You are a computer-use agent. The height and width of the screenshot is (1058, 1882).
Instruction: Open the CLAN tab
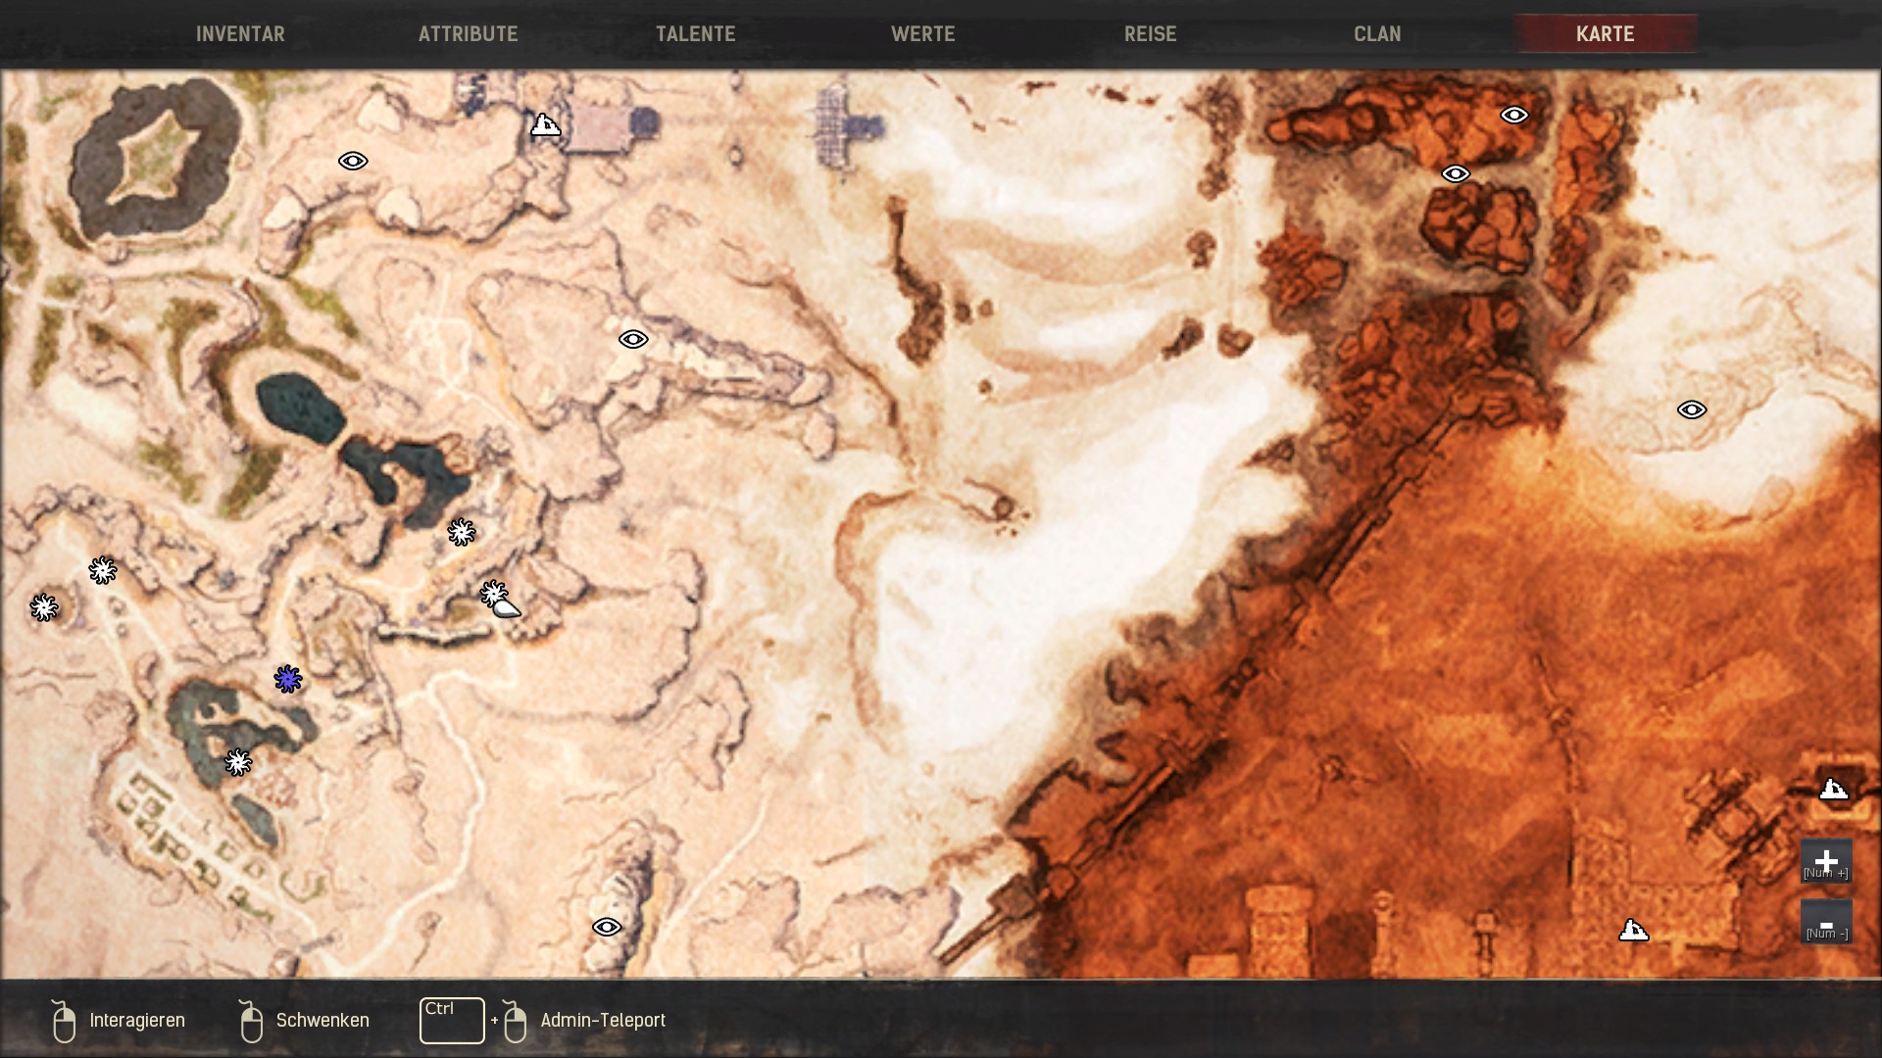coord(1377,34)
